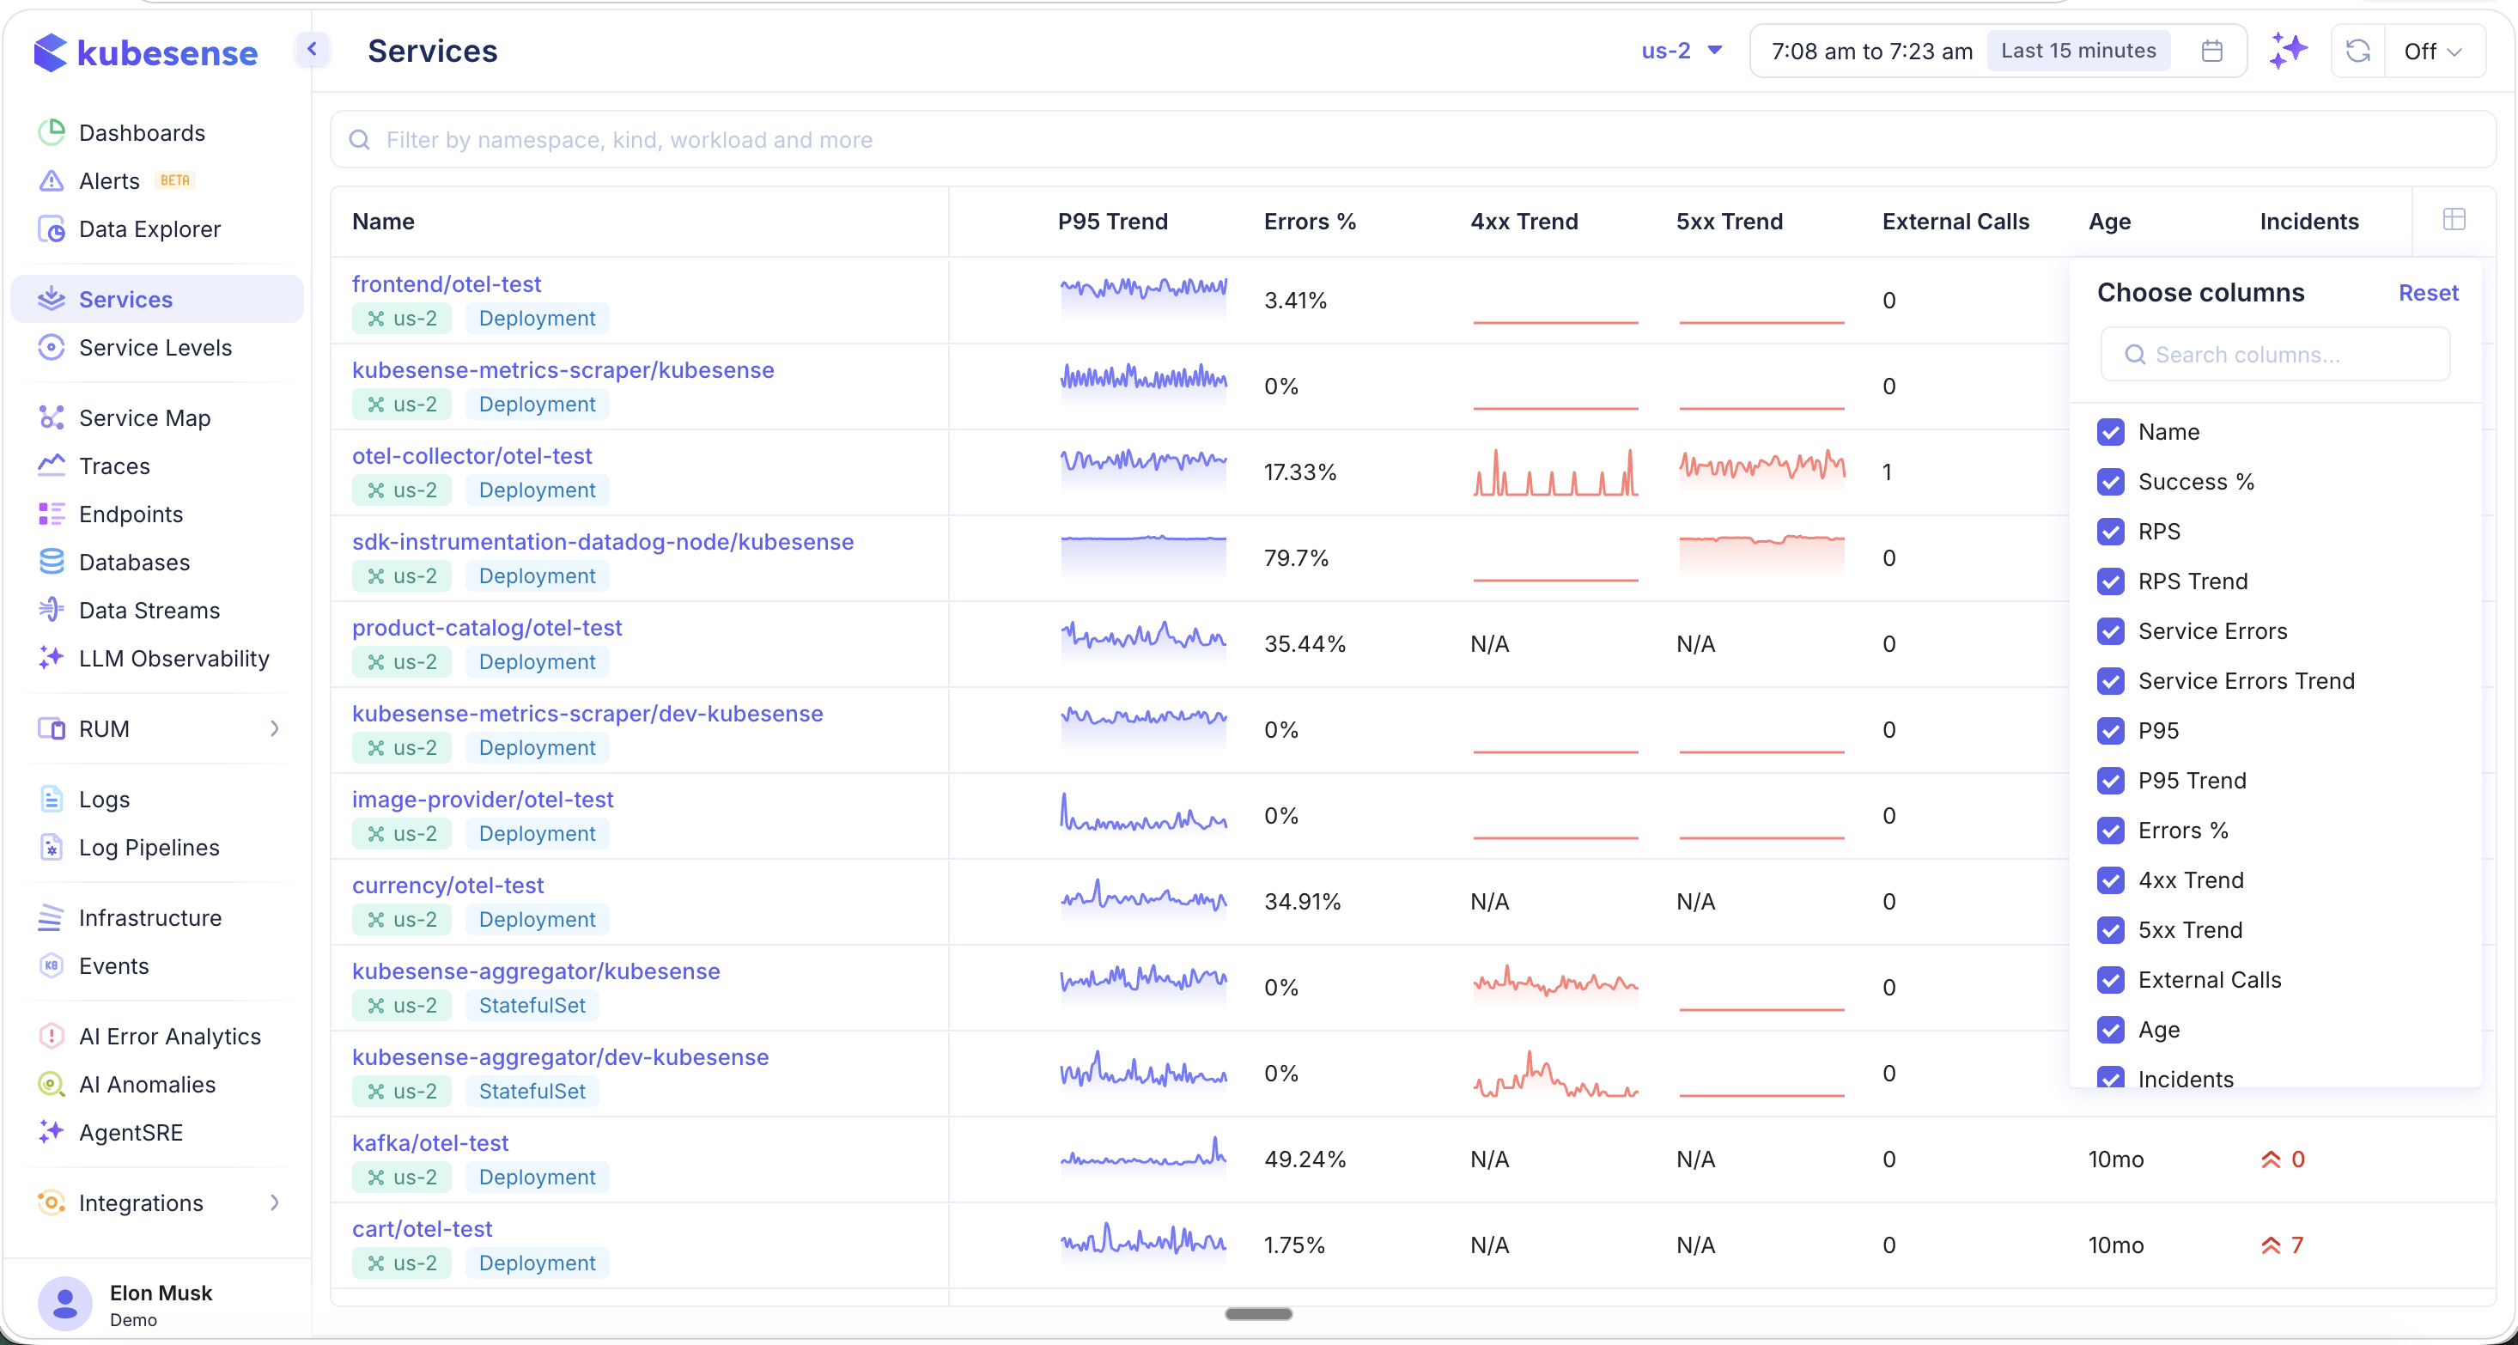2518x1345 pixels.
Task: Collapse the sidebar with the arrow icon
Action: 313,49
